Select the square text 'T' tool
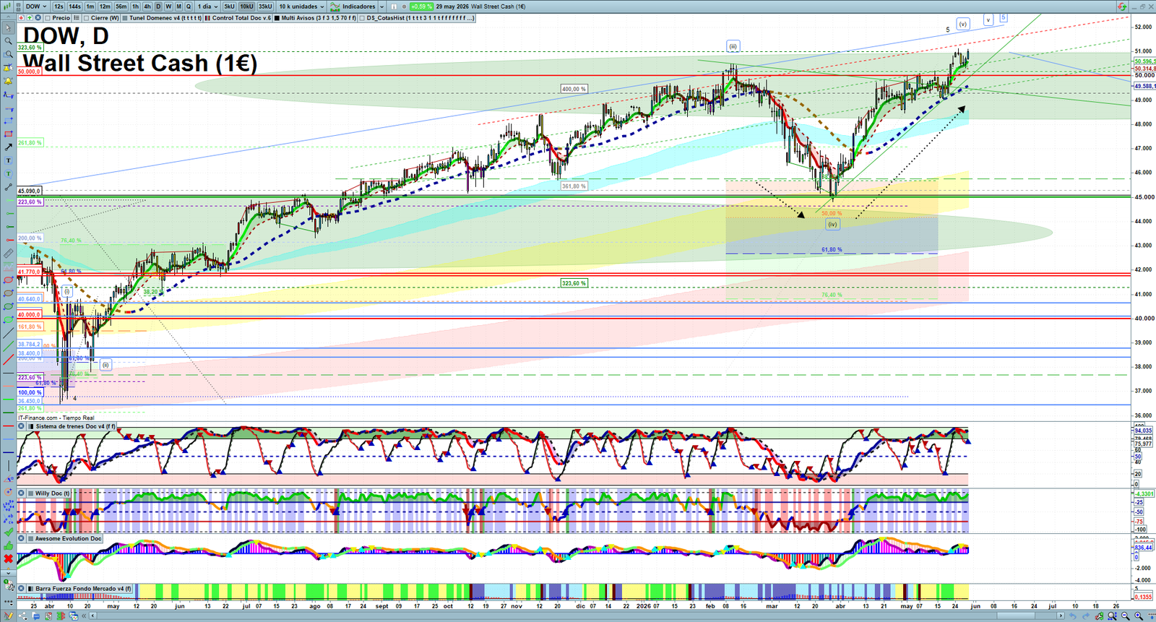This screenshot has width=1156, height=622. pyautogui.click(x=9, y=160)
